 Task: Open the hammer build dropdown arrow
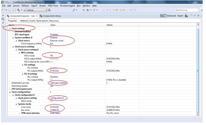pos(22,10)
